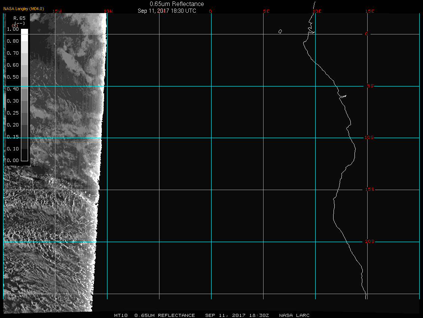Click the 0.10 colorbar value
423x318 pixels.
[13, 149]
